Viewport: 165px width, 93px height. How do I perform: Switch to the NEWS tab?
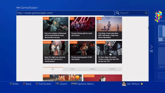(x=73, y=69)
